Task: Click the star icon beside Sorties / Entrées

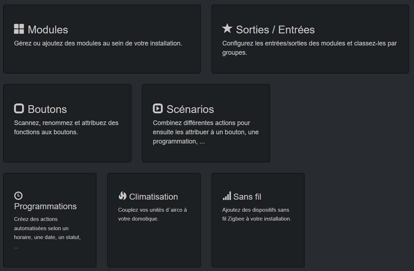Action: 227,28
